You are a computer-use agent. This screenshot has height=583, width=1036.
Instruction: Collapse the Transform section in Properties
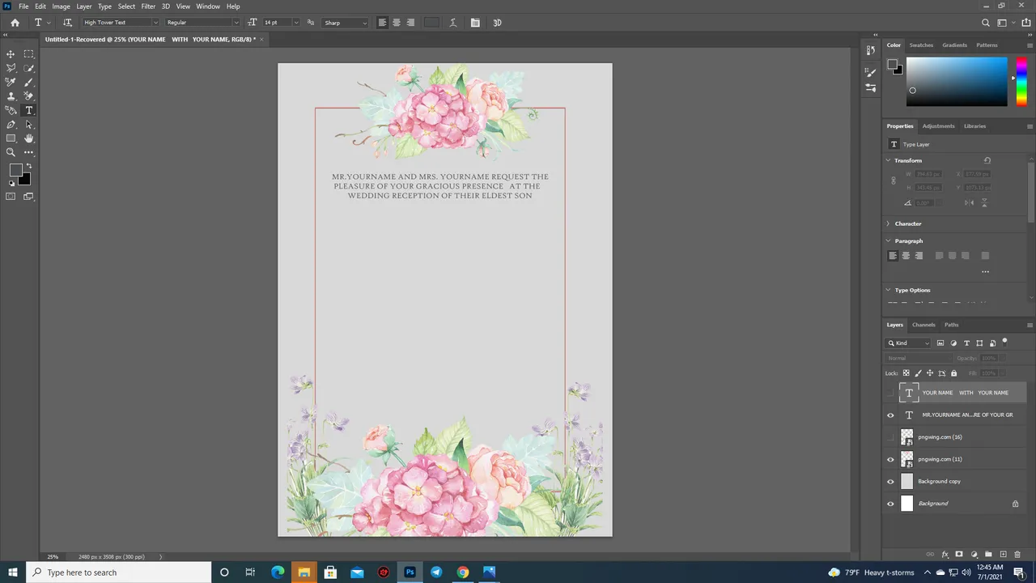click(x=889, y=160)
